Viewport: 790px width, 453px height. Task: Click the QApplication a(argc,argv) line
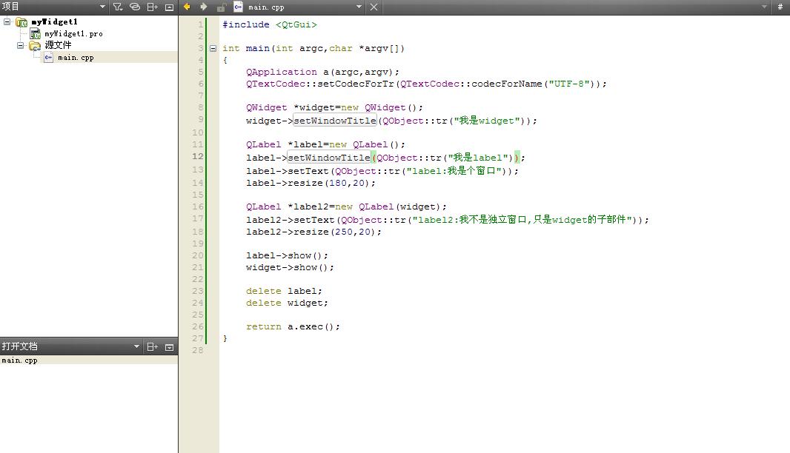(x=322, y=72)
